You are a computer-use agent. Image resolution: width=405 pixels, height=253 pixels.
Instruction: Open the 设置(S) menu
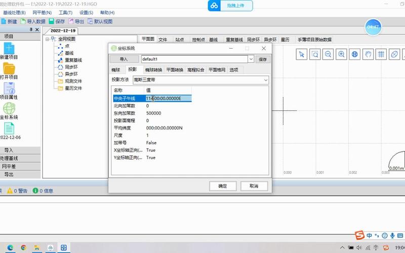(86, 13)
